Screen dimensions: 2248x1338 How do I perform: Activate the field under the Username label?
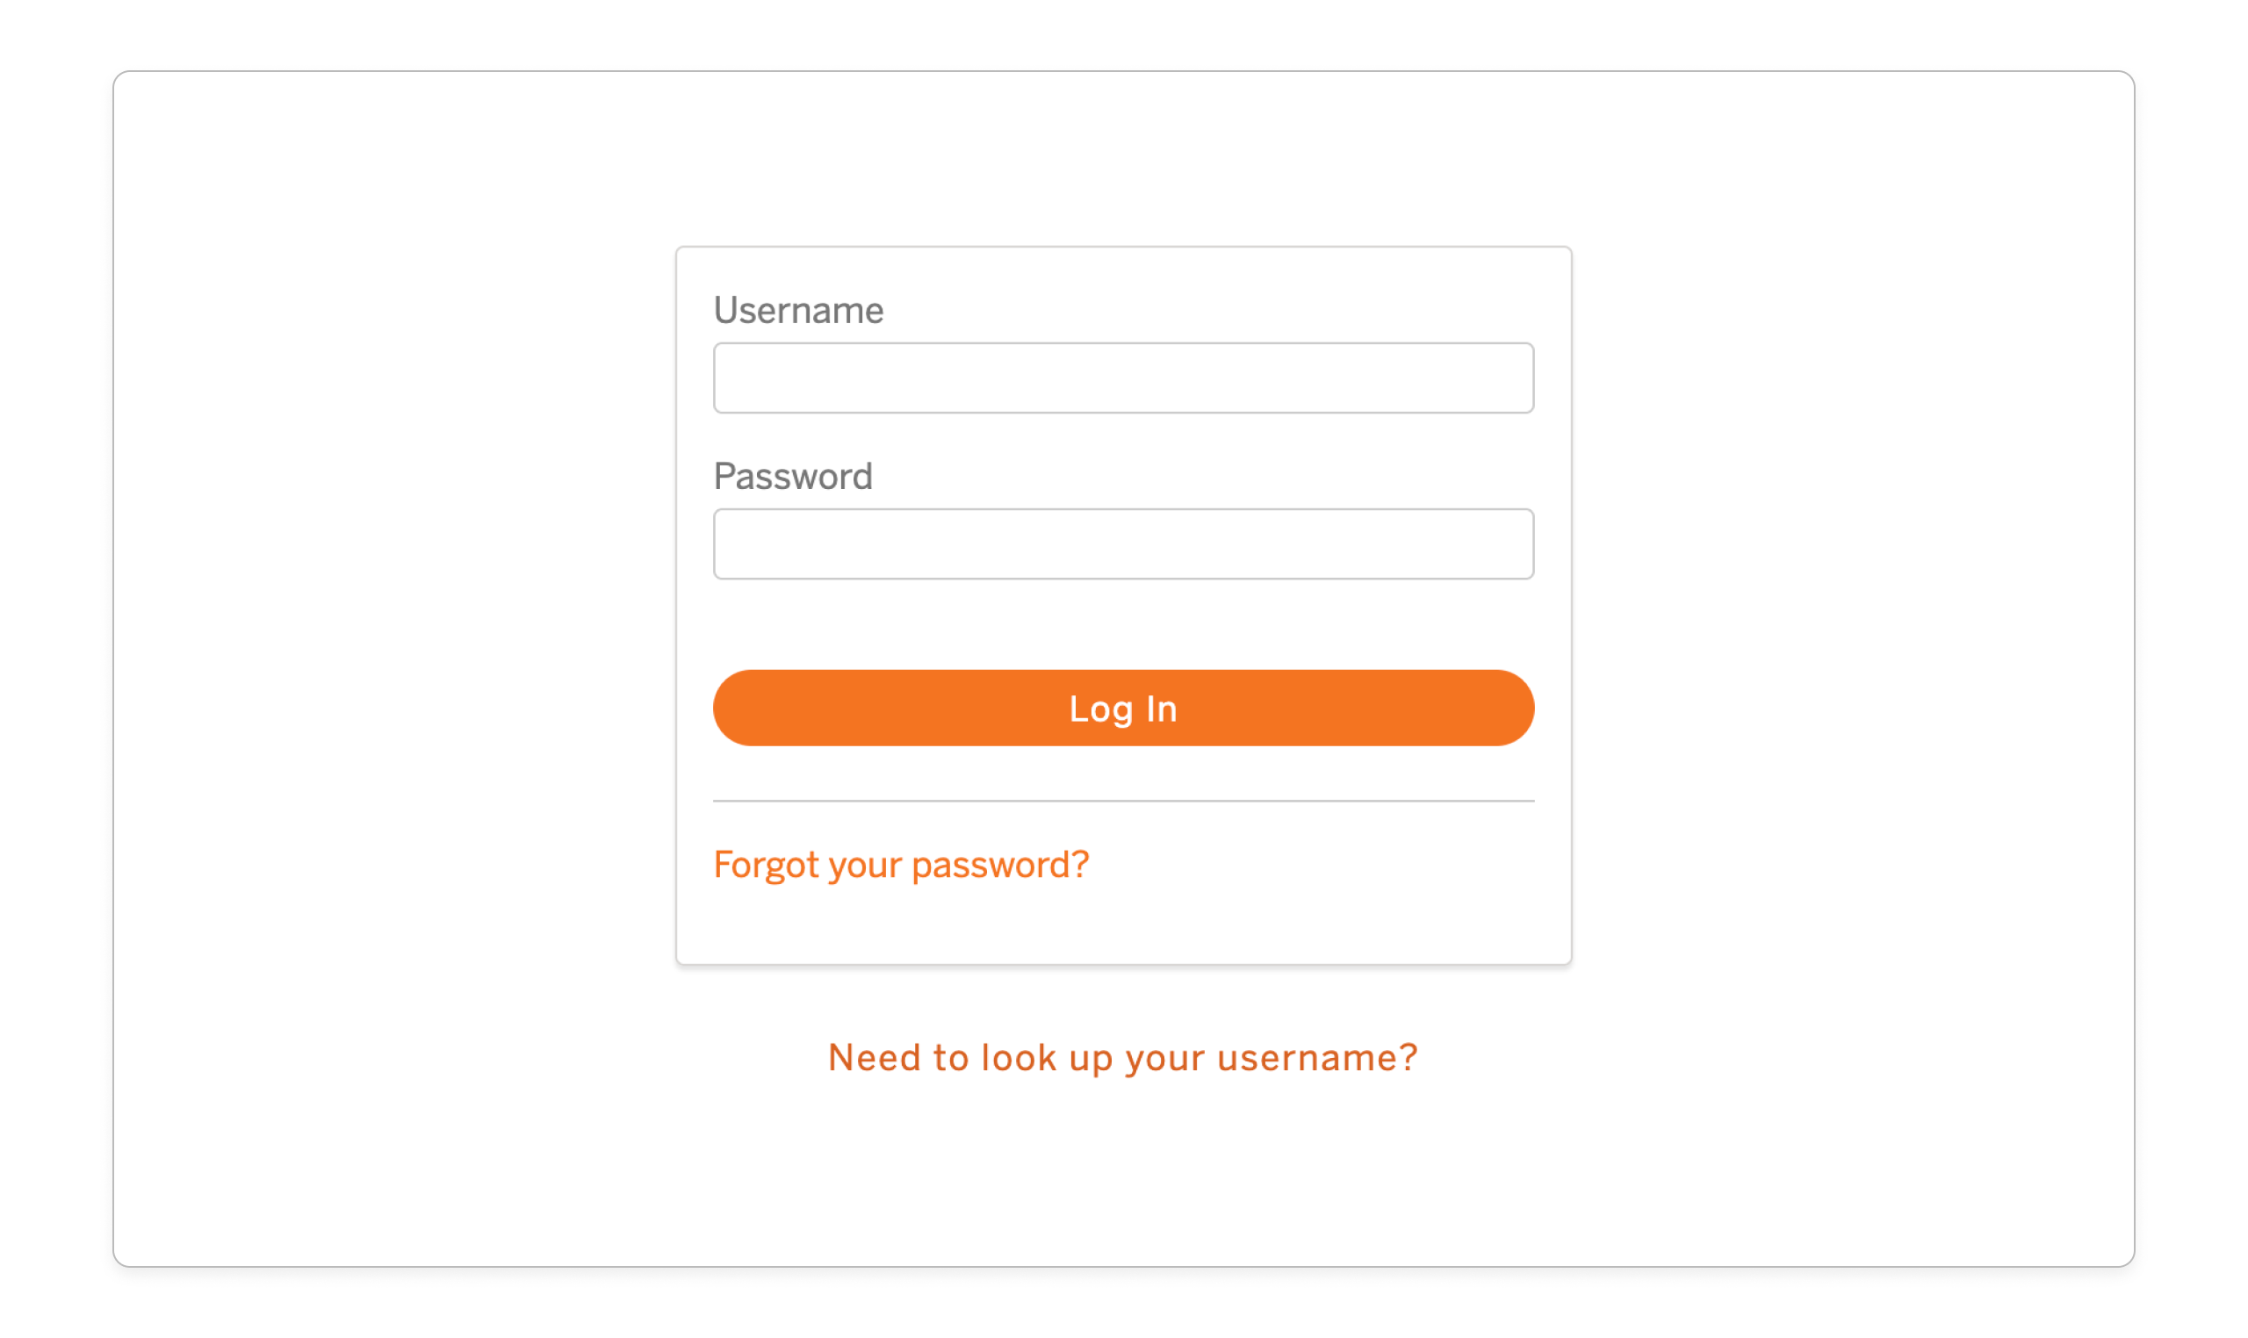click(x=1122, y=378)
